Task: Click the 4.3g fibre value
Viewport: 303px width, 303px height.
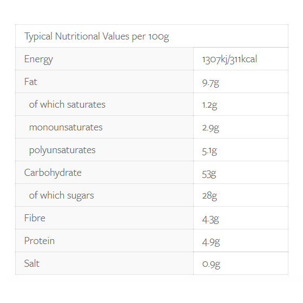Action: (210, 220)
